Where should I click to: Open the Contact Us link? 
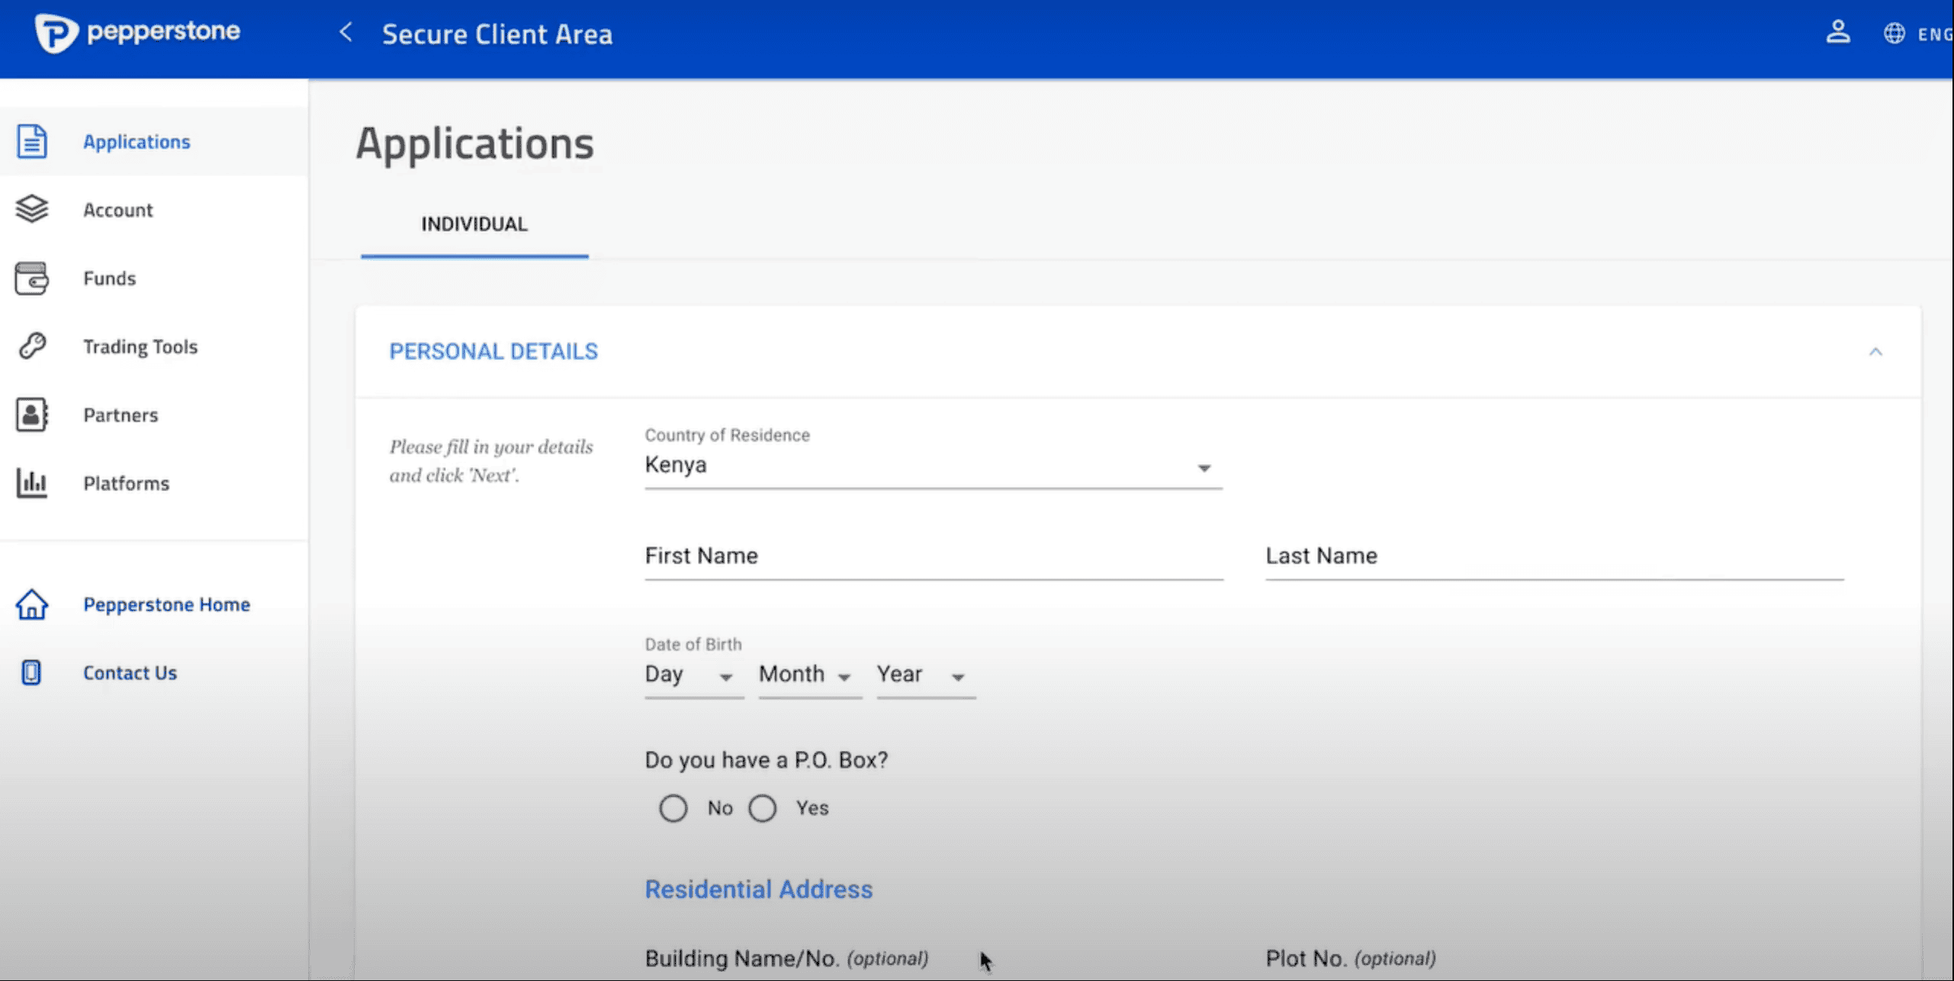point(130,673)
